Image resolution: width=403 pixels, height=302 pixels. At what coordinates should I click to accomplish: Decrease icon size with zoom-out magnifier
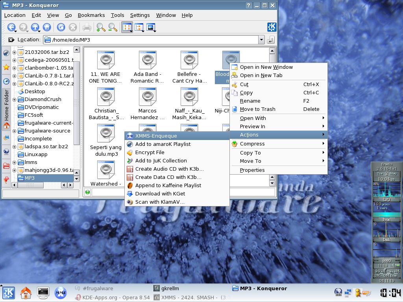point(113,27)
